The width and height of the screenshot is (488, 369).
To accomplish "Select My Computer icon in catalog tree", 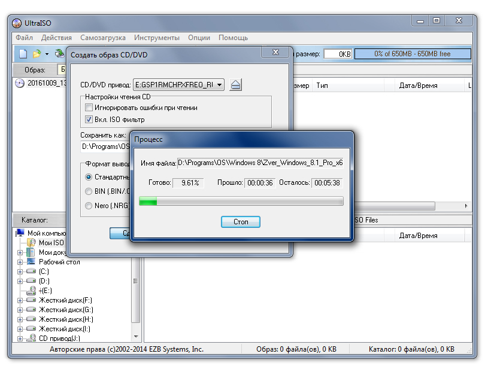I will 20,233.
